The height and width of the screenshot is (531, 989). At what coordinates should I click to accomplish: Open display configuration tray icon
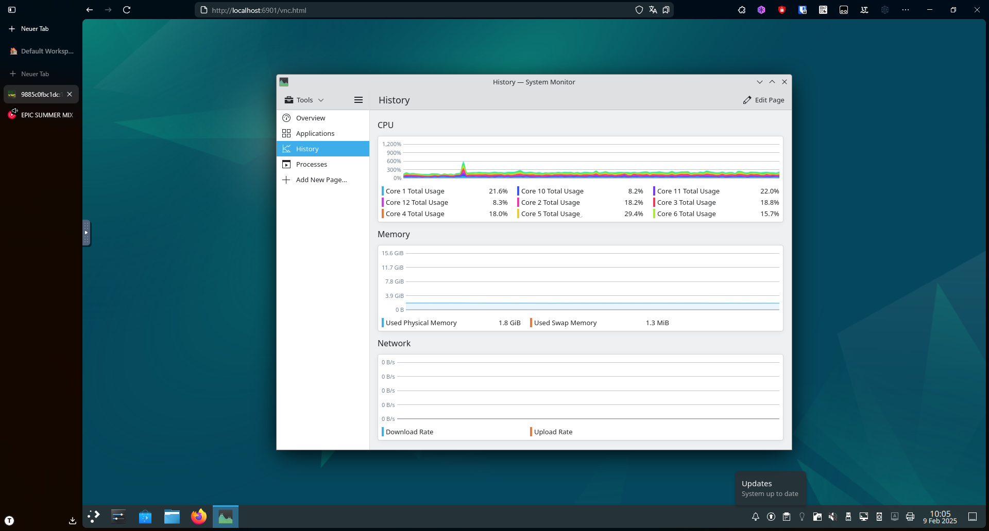click(864, 517)
